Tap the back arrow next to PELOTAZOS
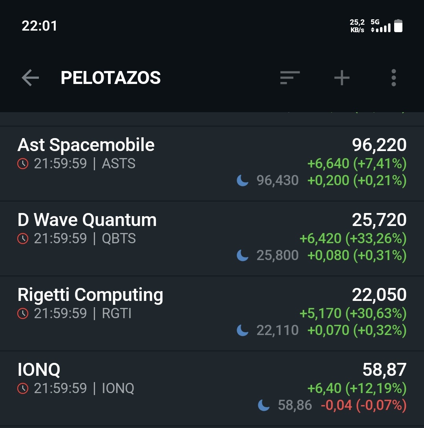The image size is (424, 428). [x=30, y=78]
